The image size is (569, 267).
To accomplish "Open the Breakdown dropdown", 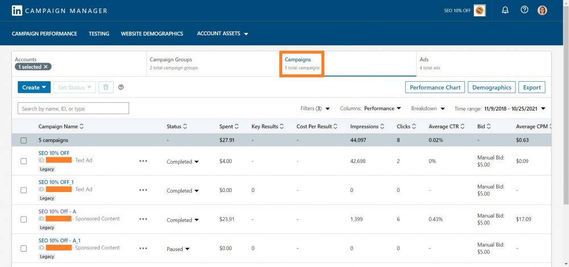I will click(x=428, y=109).
